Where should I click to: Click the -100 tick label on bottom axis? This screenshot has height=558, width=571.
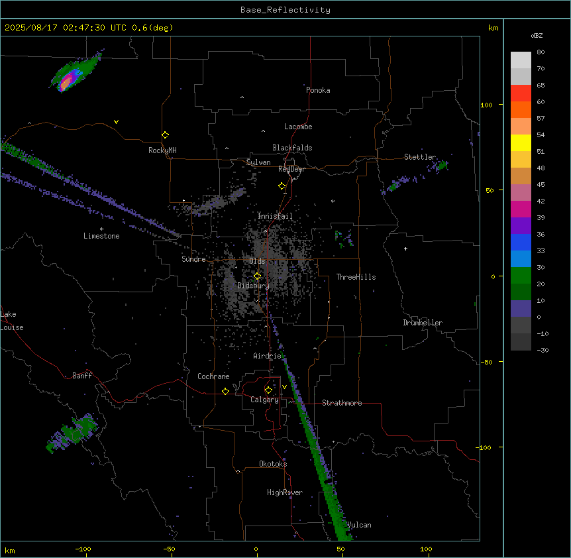pyautogui.click(x=83, y=549)
